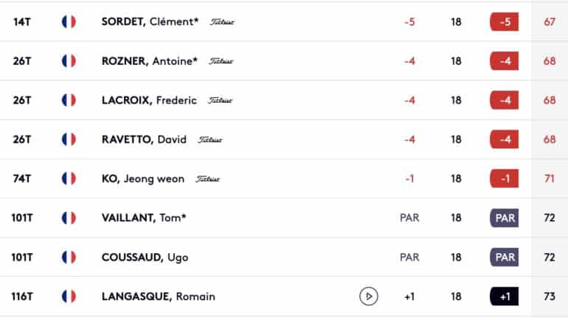Click red -5 score badge for Sordet
The width and height of the screenshot is (568, 318).
(505, 21)
